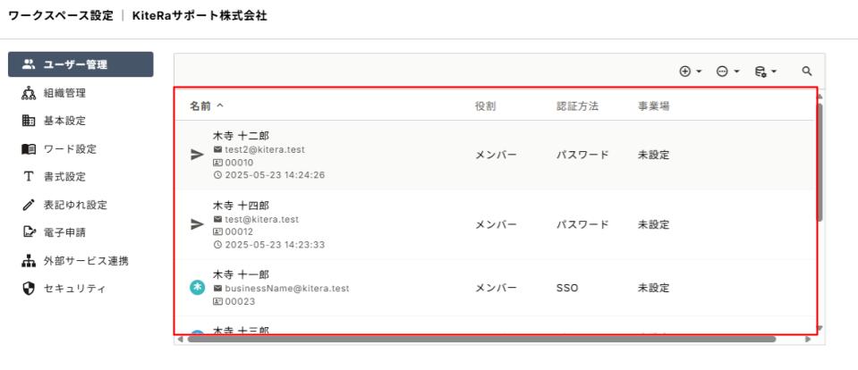Click the vertical scrollbar of the user list
This screenshot has width=858, height=370.
tap(820, 163)
